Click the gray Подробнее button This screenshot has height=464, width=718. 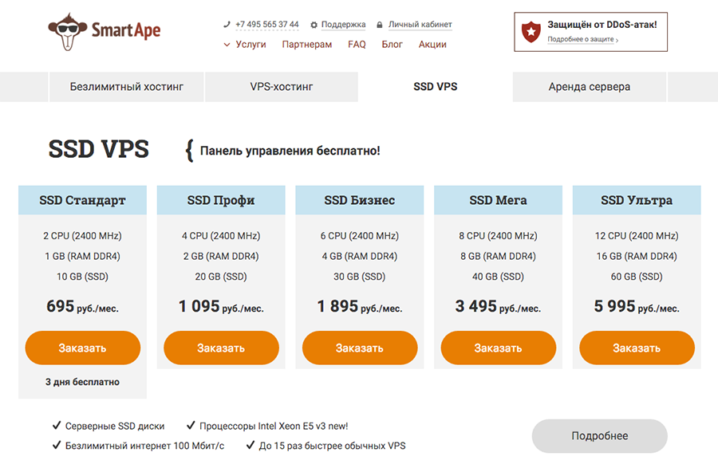(x=599, y=435)
